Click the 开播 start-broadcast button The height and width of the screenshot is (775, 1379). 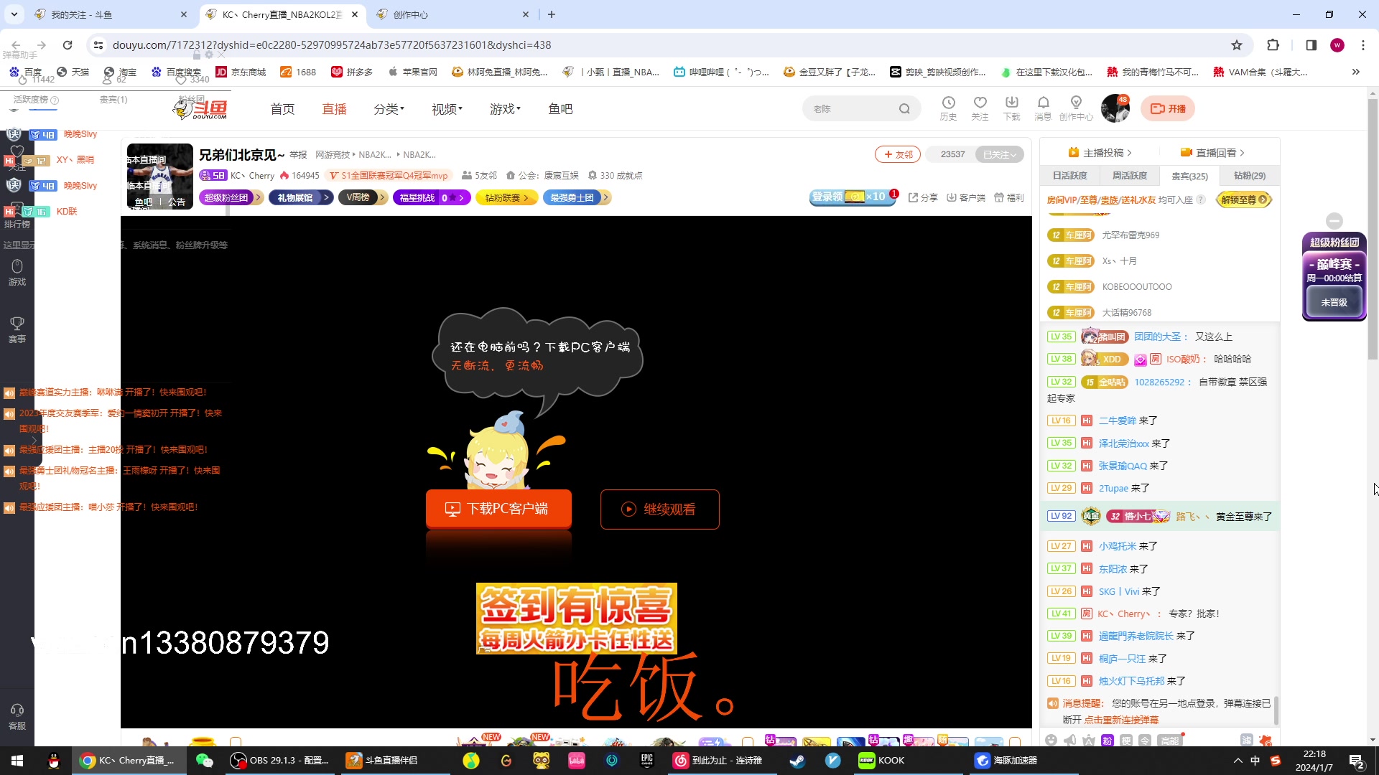1168,108
